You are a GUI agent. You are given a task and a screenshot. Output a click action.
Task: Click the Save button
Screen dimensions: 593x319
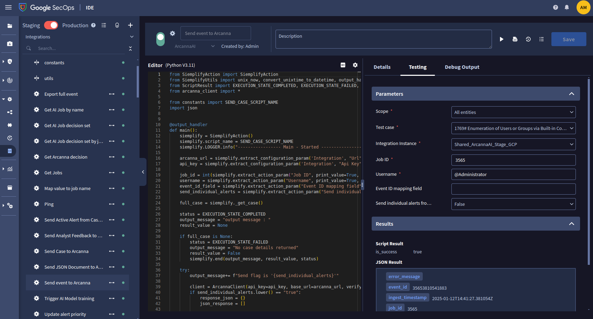pos(569,39)
